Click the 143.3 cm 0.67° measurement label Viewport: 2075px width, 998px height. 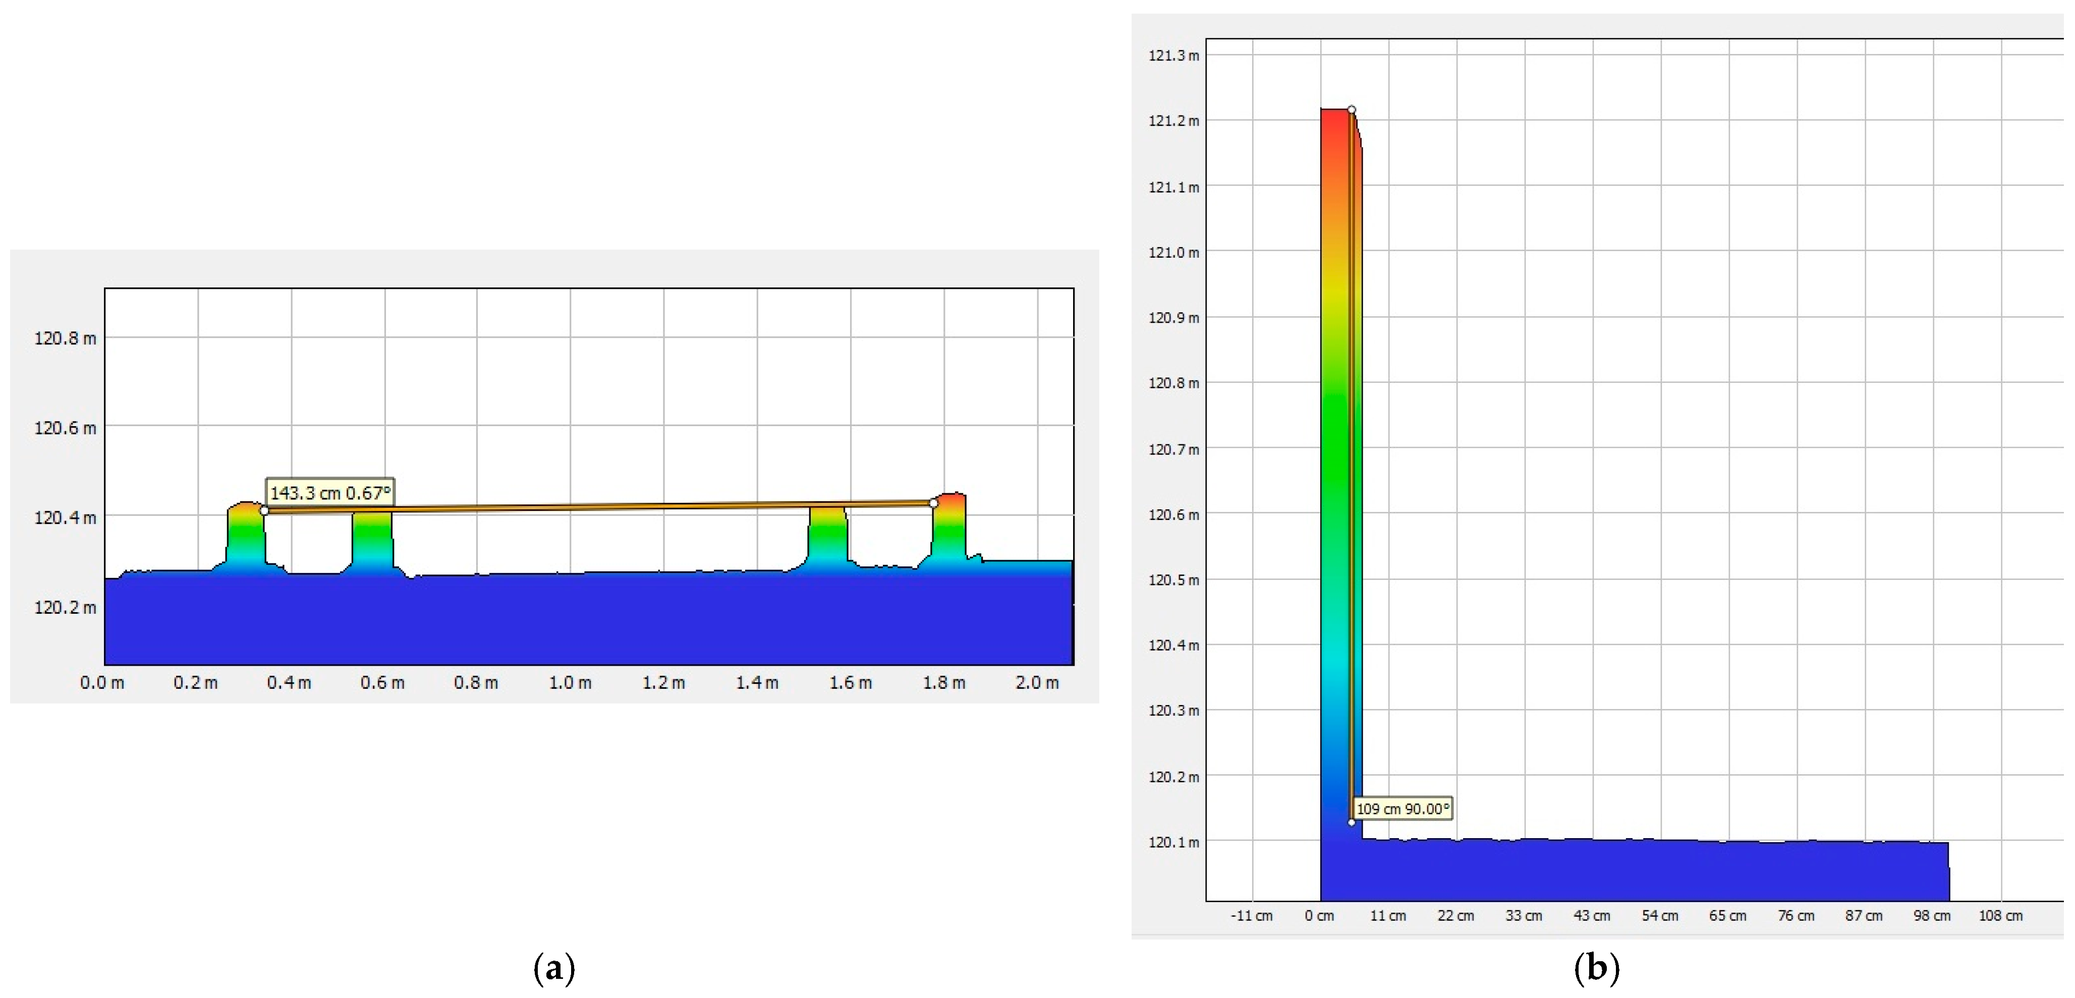coord(329,492)
